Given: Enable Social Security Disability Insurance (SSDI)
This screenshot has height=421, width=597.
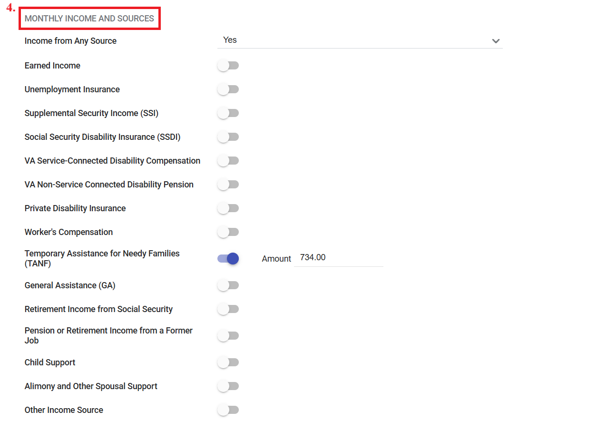Looking at the screenshot, I should click(x=228, y=137).
